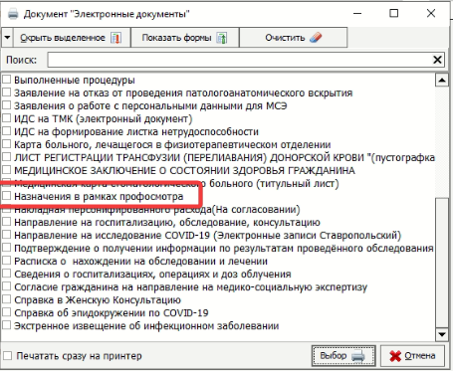Select text Согласие гражданина на медико-социальную экспертизу
The width and height of the screenshot is (453, 371).
tap(190, 287)
